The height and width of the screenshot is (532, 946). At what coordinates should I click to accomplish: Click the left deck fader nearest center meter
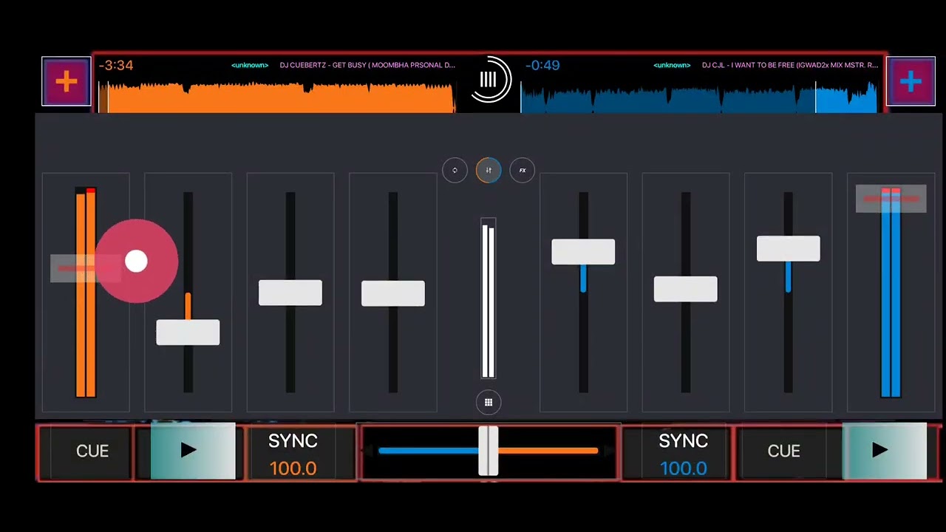[x=393, y=293]
